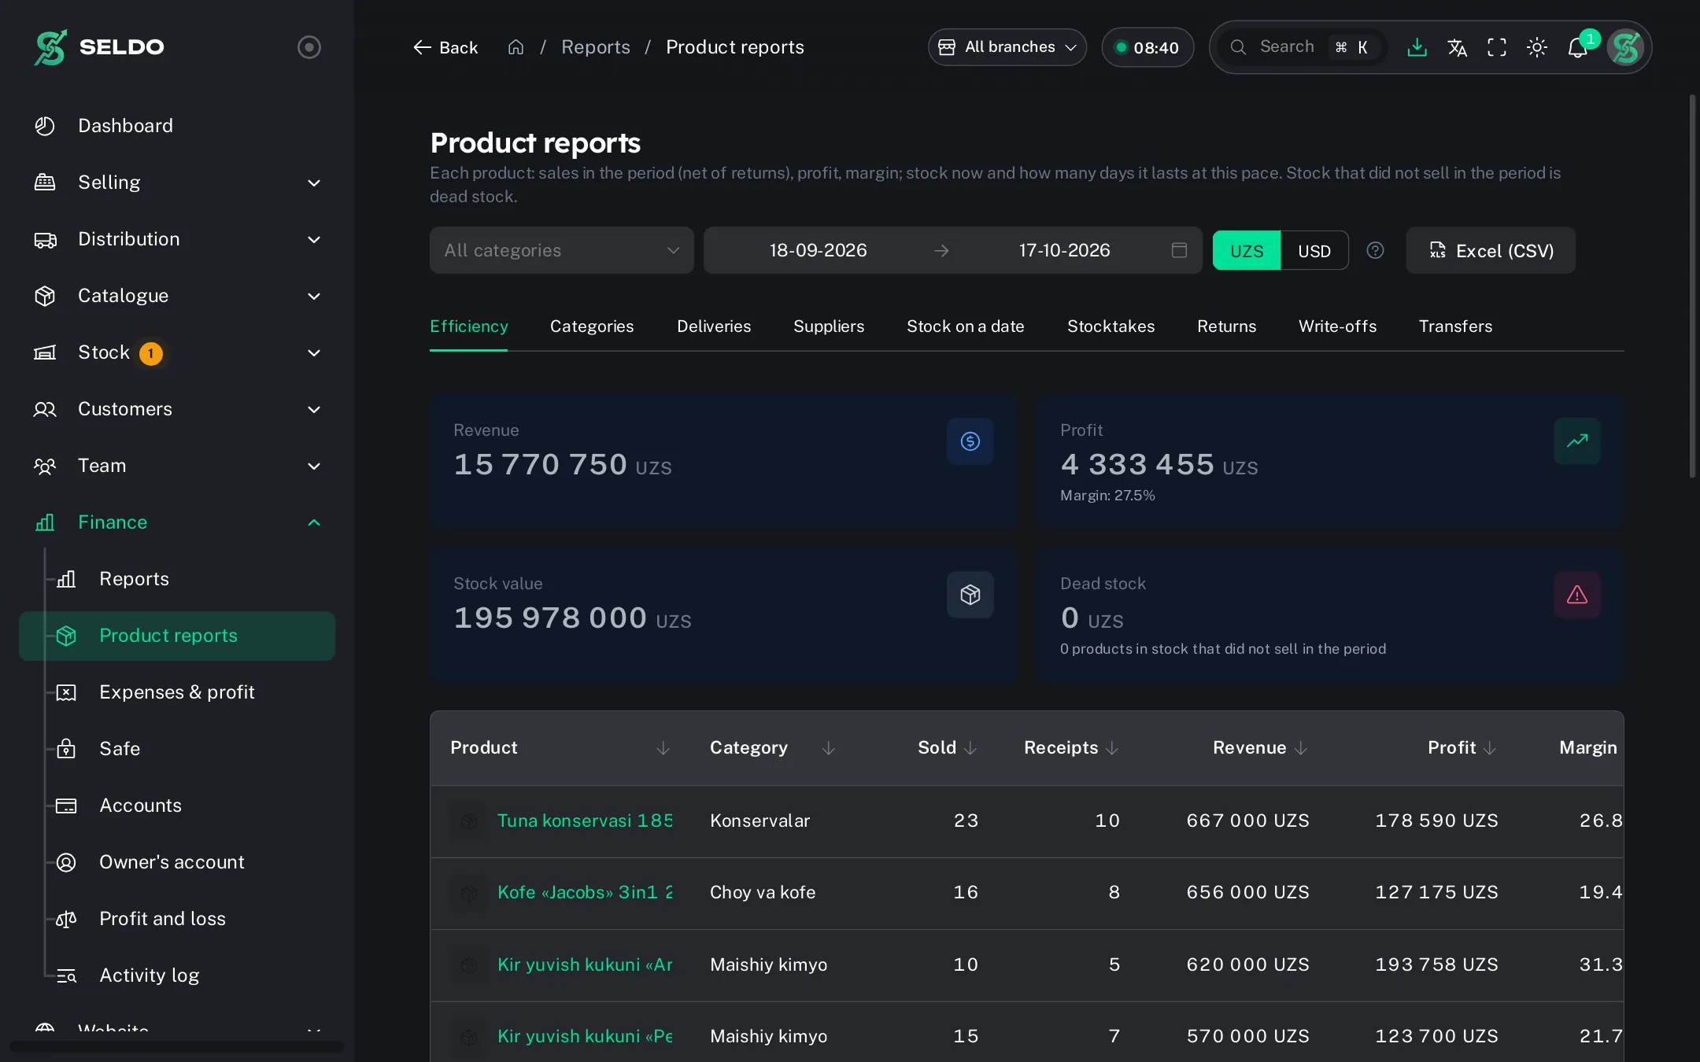Collapse the Finance menu

click(x=177, y=522)
